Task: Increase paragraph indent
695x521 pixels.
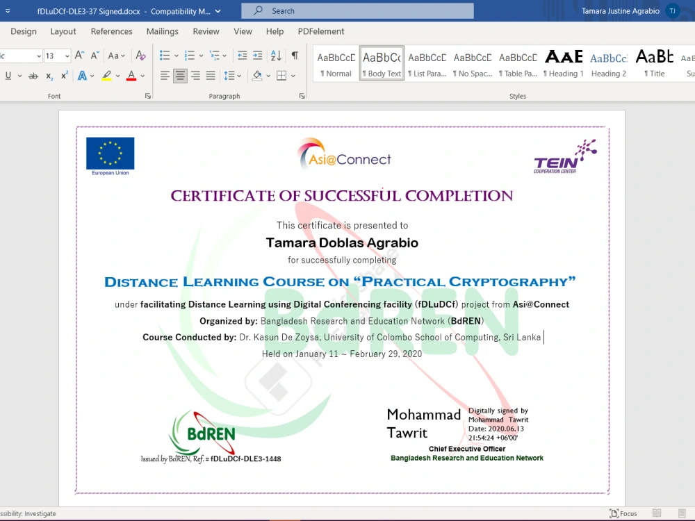Action: point(258,56)
